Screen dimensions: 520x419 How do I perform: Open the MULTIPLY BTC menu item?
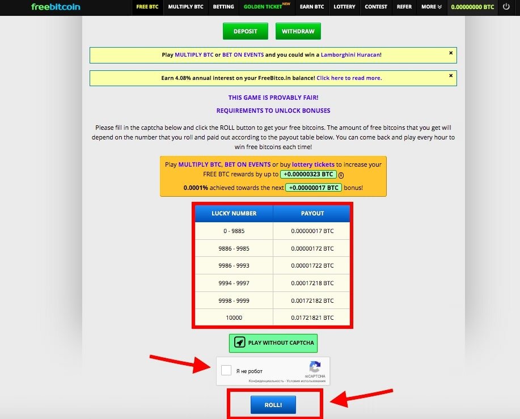point(186,7)
